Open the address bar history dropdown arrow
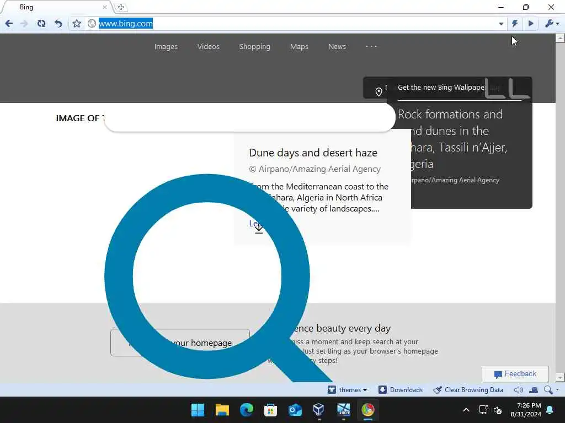Image resolution: width=565 pixels, height=423 pixels. [x=501, y=24]
